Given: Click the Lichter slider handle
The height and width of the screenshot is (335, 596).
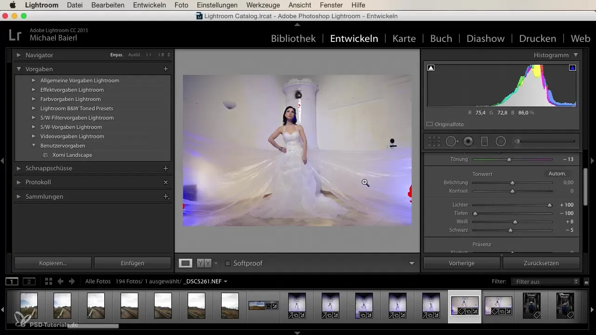Looking at the screenshot, I should click(550, 205).
